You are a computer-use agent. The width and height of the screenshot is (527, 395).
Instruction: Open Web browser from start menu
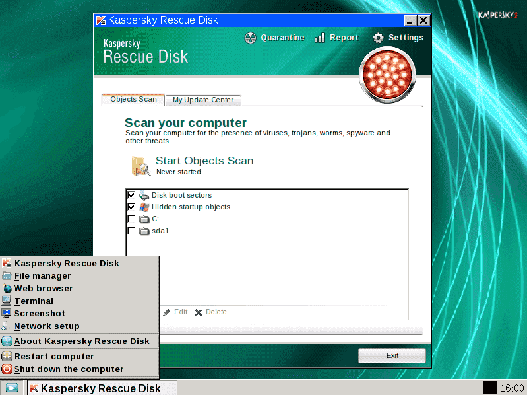pos(79,289)
